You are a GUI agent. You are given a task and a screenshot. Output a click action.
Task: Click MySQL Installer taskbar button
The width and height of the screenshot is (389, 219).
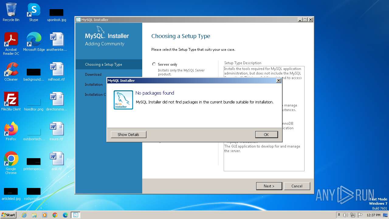pos(76,215)
